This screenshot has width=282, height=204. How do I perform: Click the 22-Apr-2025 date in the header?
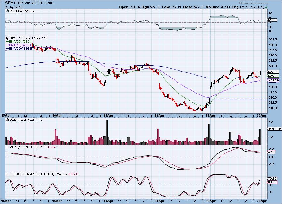point(14,7)
